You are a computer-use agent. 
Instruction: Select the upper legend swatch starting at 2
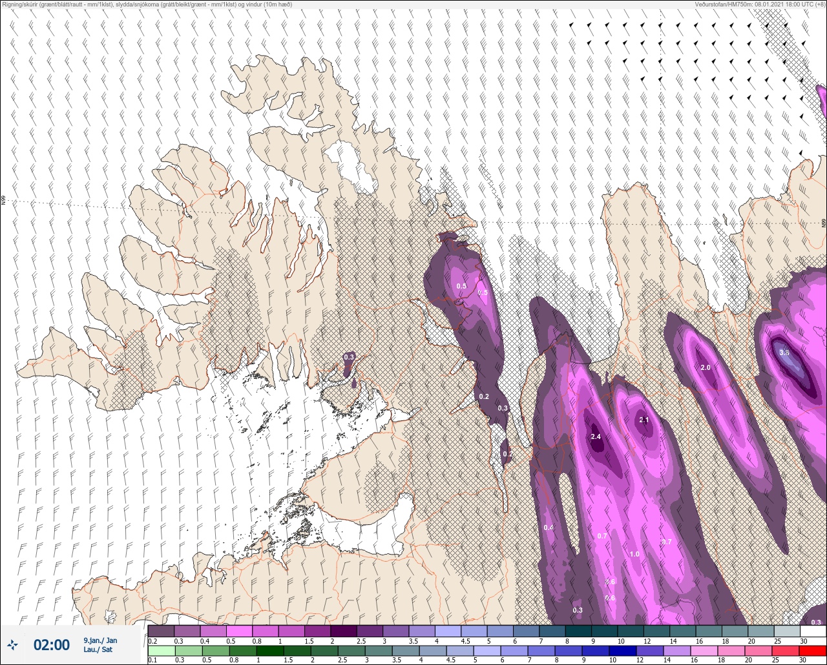pos(344,631)
